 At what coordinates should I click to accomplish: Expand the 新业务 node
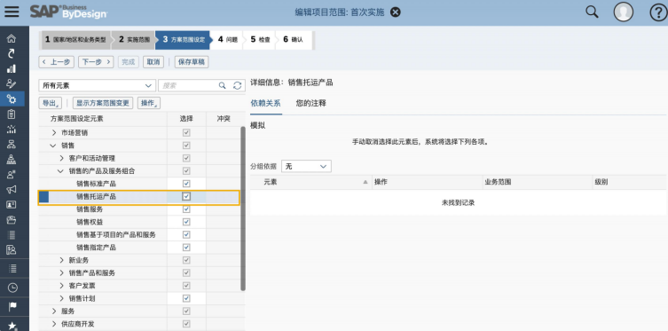61,260
